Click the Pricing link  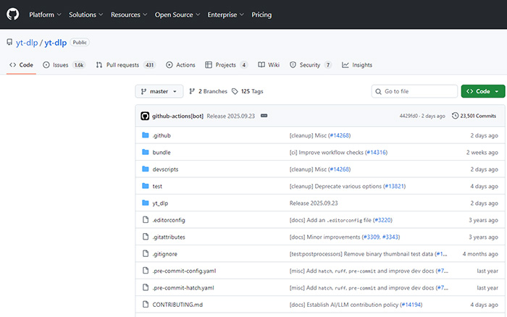(261, 14)
